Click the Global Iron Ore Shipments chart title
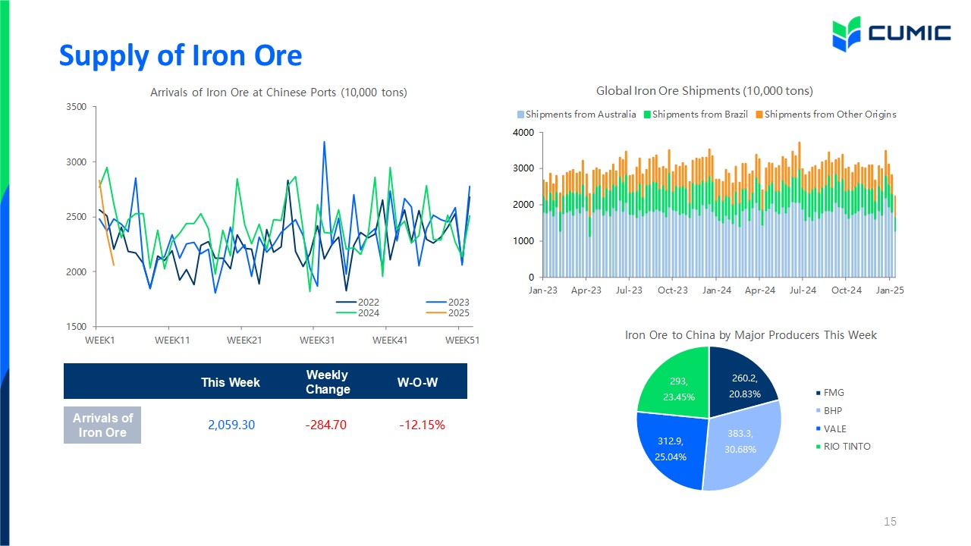 click(x=705, y=91)
